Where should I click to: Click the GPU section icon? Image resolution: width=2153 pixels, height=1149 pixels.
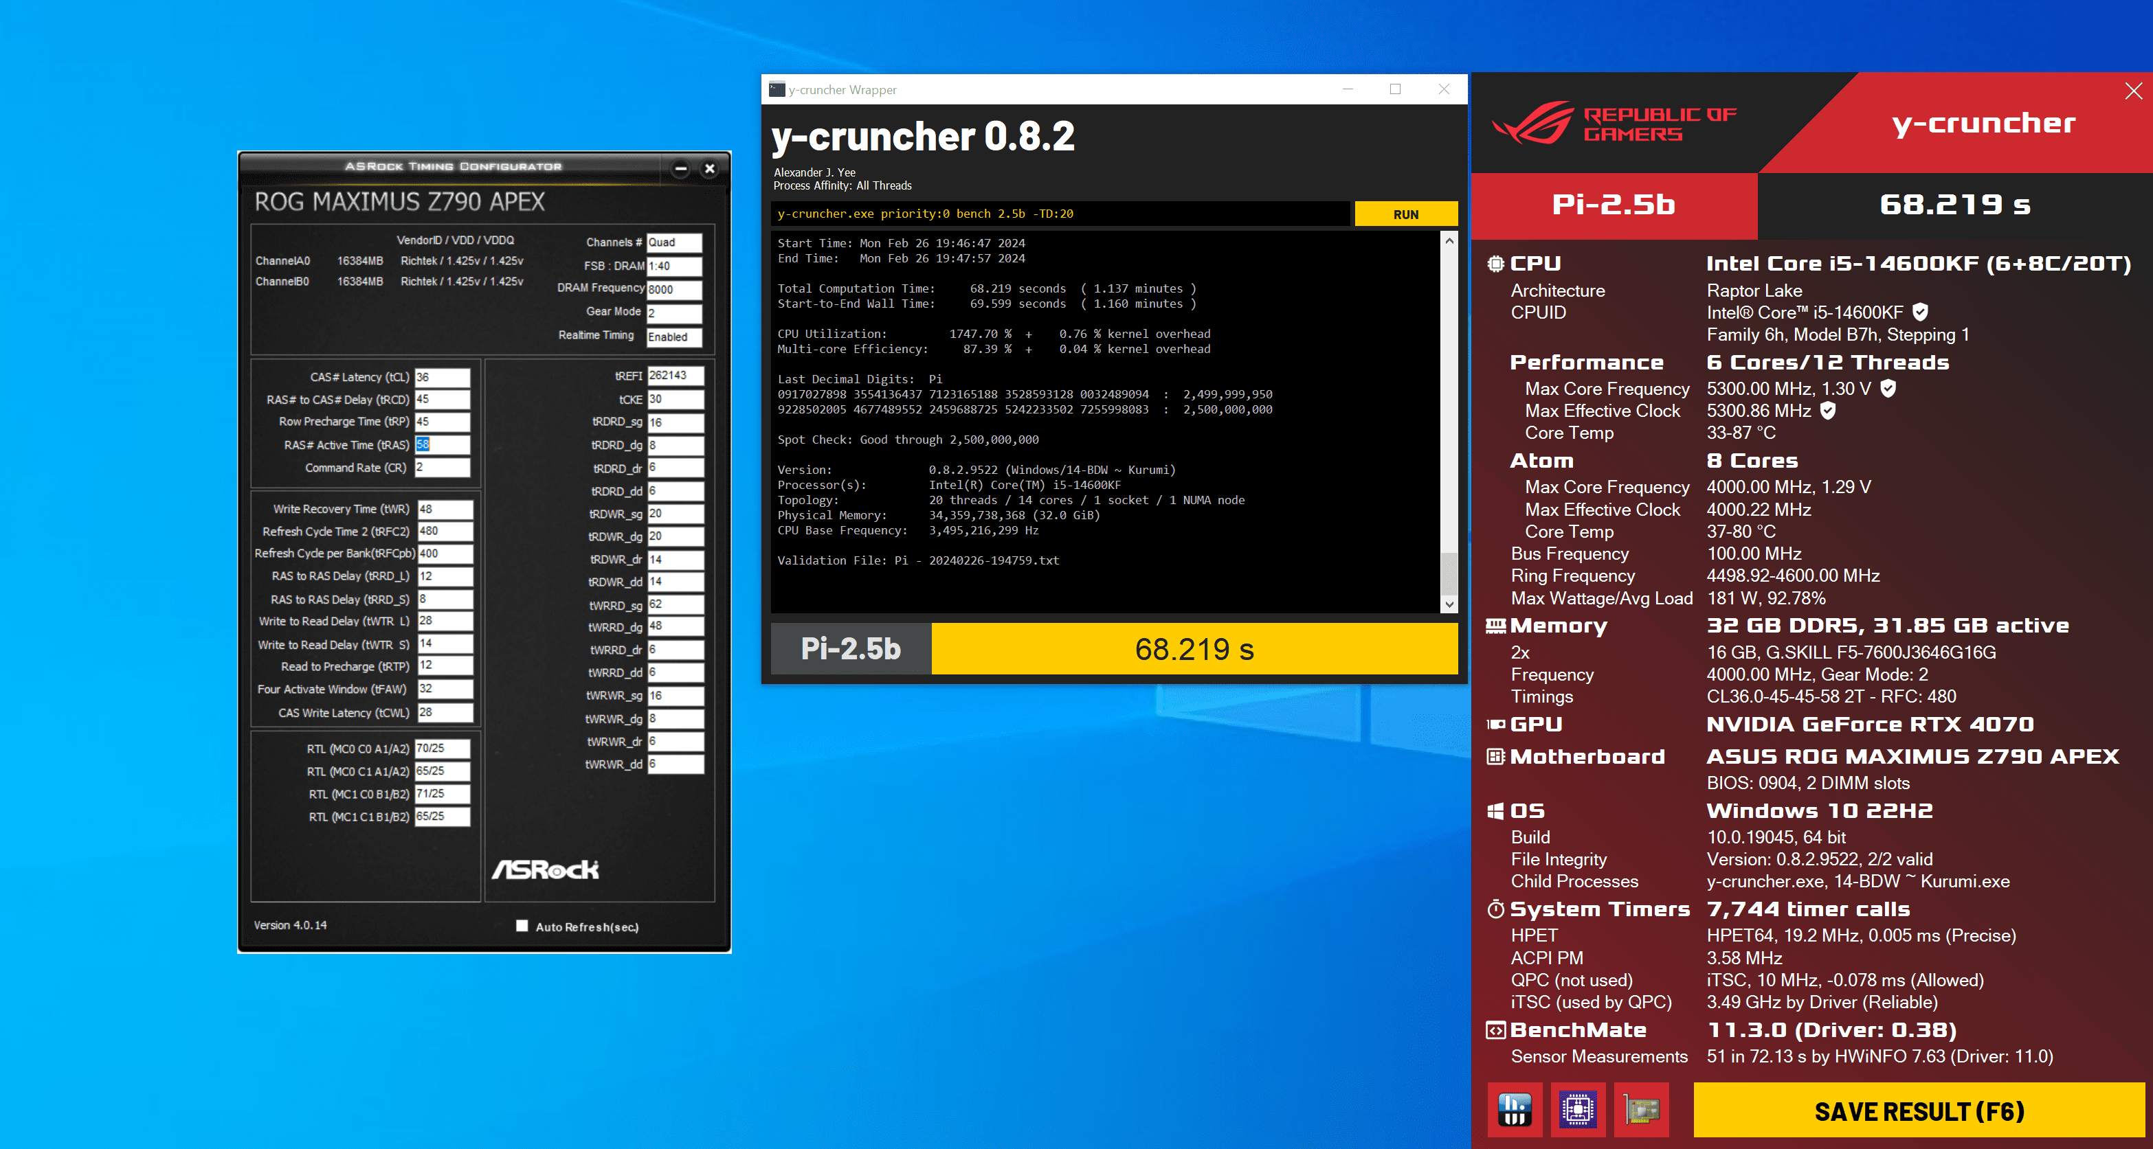pyautogui.click(x=1495, y=725)
